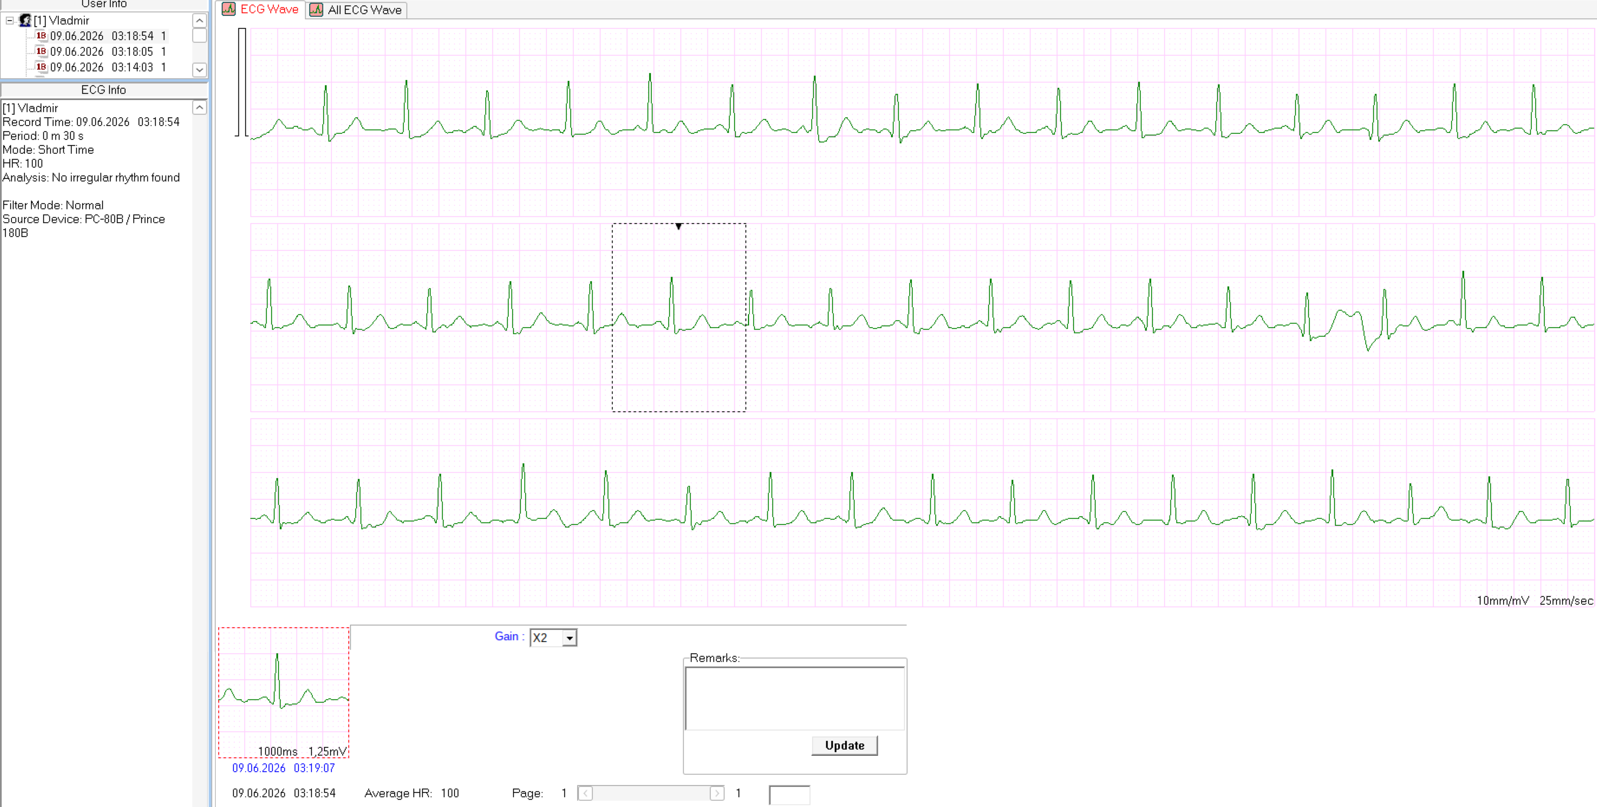Click the 1 mV calibration bar on first strip
The height and width of the screenshot is (807, 1597).
(x=242, y=82)
